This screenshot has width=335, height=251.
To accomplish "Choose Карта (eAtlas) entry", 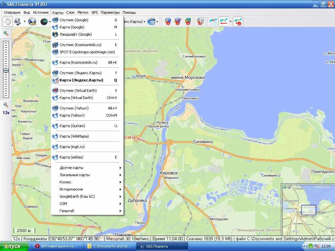I will (x=87, y=157).
